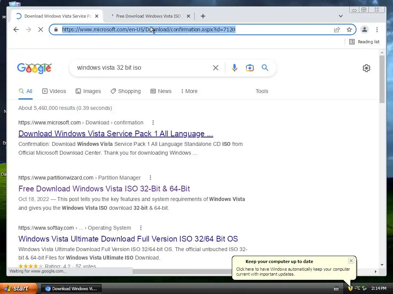Image resolution: width=393 pixels, height=294 pixels.
Task: Open Chrome three-dot menu
Action: [x=377, y=29]
